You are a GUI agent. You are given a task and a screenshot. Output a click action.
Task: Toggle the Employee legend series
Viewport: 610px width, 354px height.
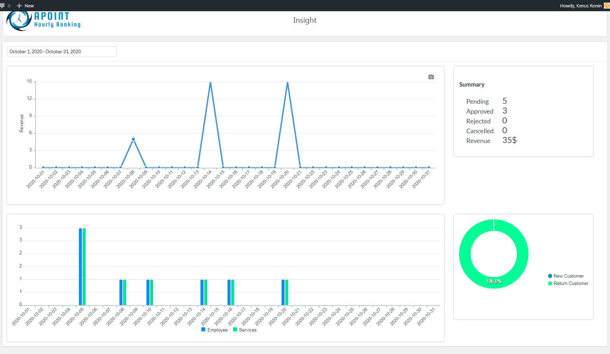point(214,330)
